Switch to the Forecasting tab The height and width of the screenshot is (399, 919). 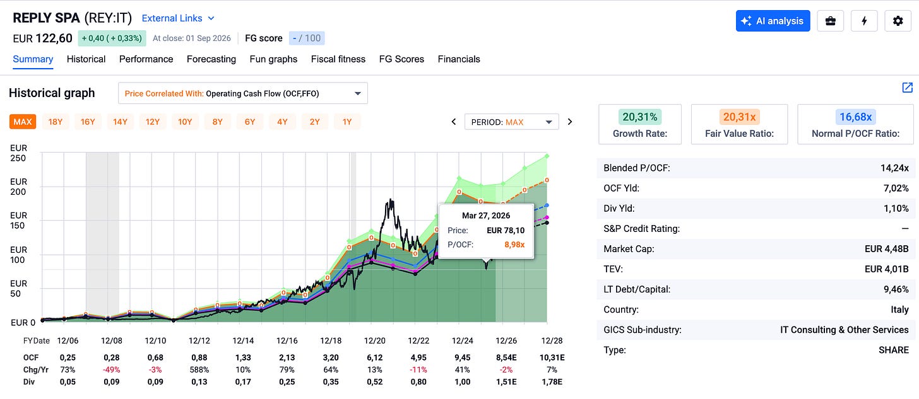[211, 59]
